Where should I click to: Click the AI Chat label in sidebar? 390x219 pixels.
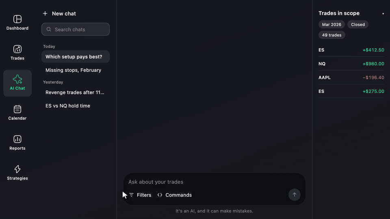click(x=17, y=88)
